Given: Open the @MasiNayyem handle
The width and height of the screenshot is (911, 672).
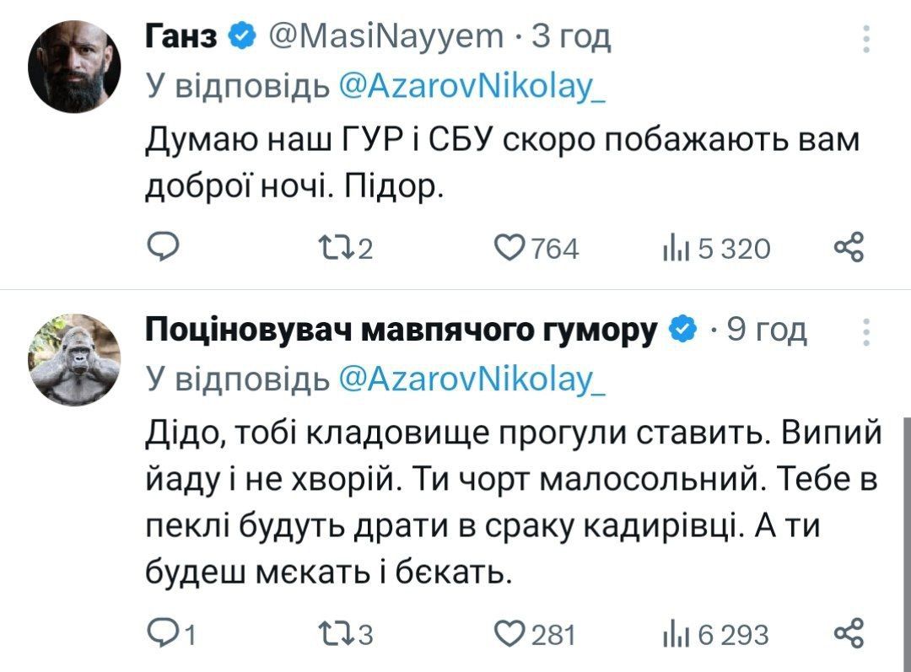Looking at the screenshot, I should [x=385, y=37].
